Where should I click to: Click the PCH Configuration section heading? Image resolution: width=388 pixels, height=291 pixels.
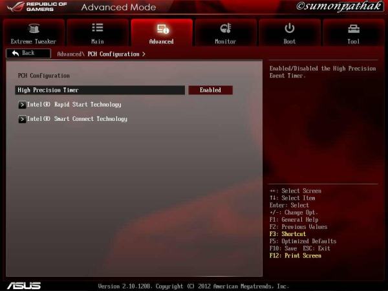(x=43, y=76)
